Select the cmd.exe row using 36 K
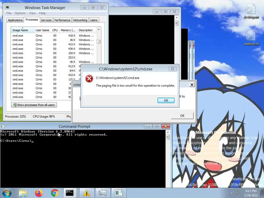 53,40
